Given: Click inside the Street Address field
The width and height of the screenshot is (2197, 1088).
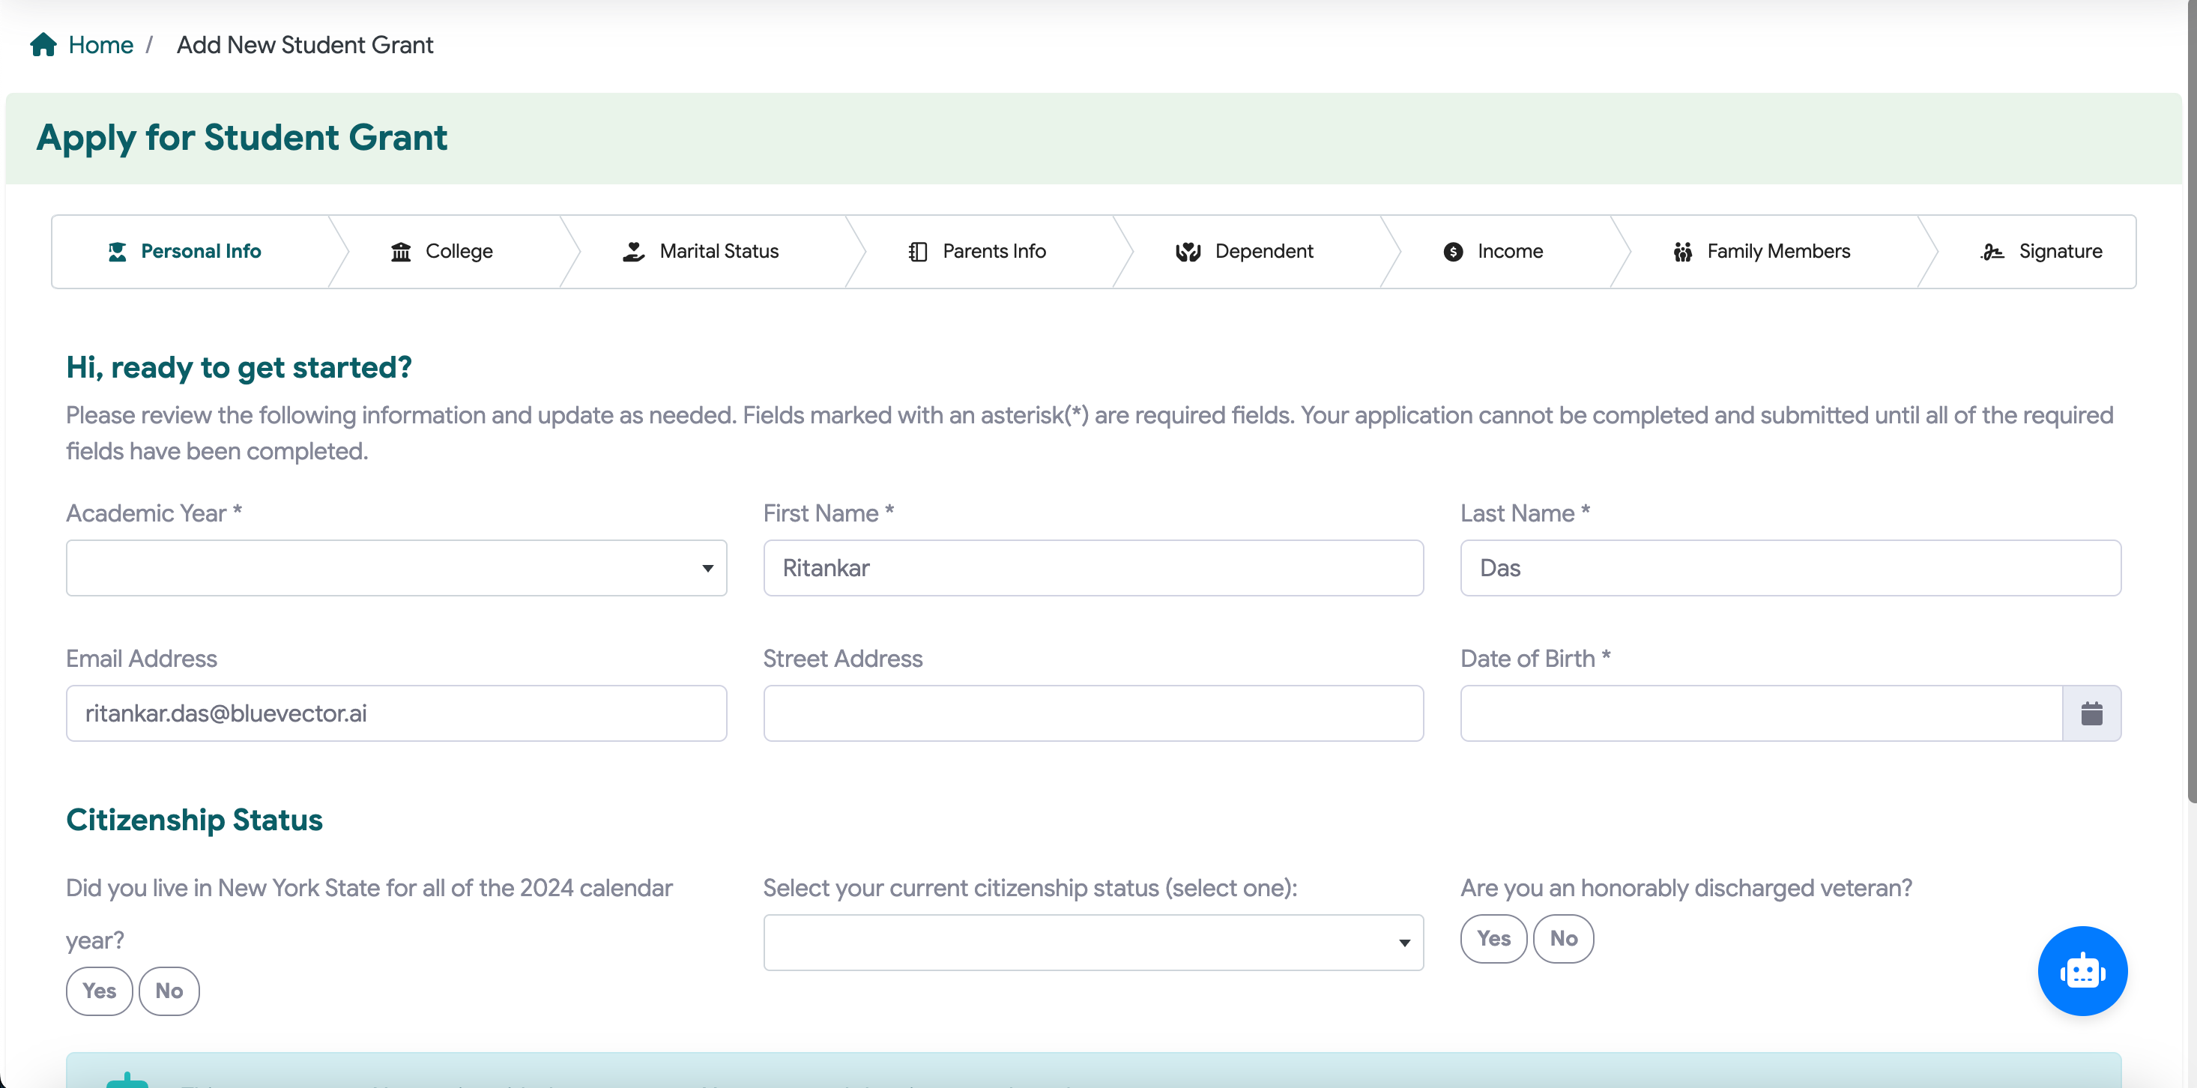Looking at the screenshot, I should [x=1093, y=713].
